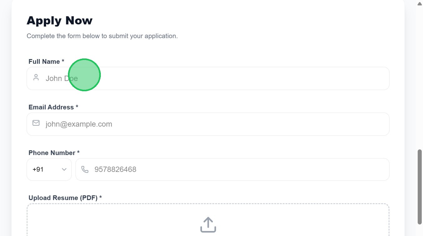The height and width of the screenshot is (236, 423).
Task: Expand the country code chevron arrow
Action: click(x=64, y=169)
